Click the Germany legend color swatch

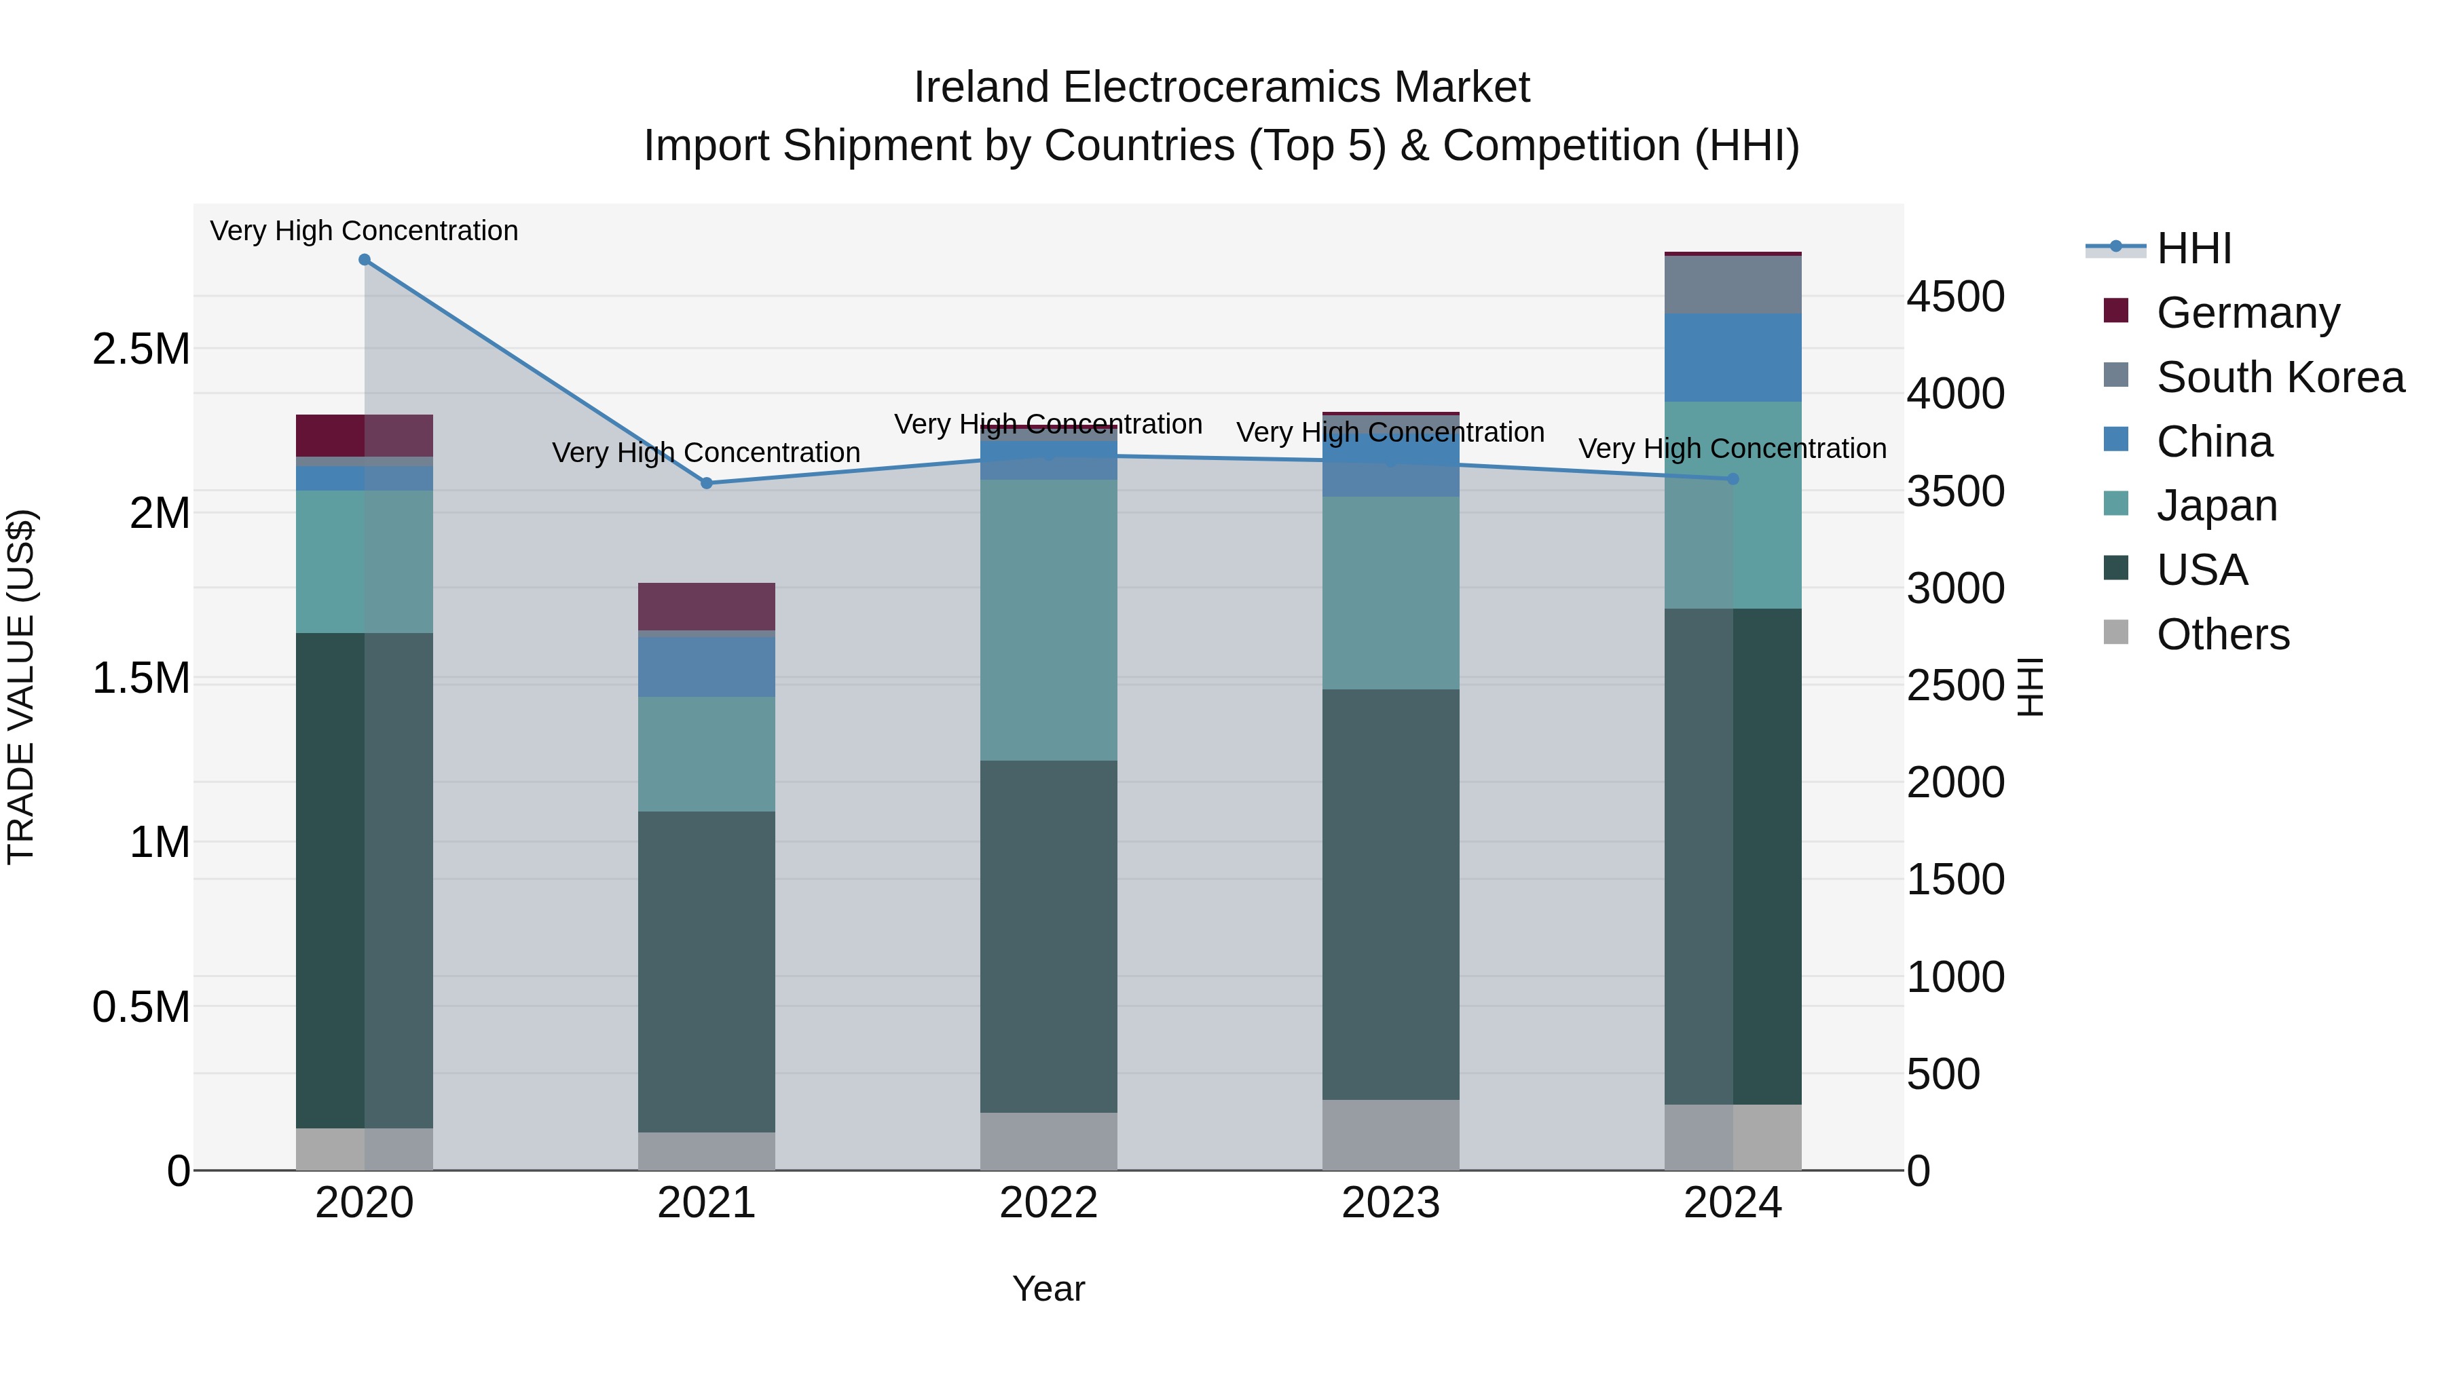[2115, 310]
